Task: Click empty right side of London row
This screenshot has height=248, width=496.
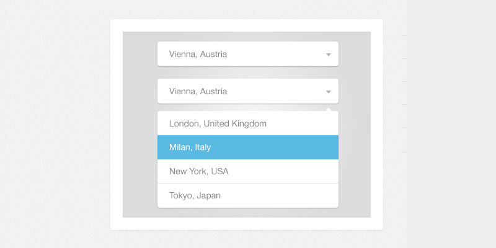Action: [310, 123]
